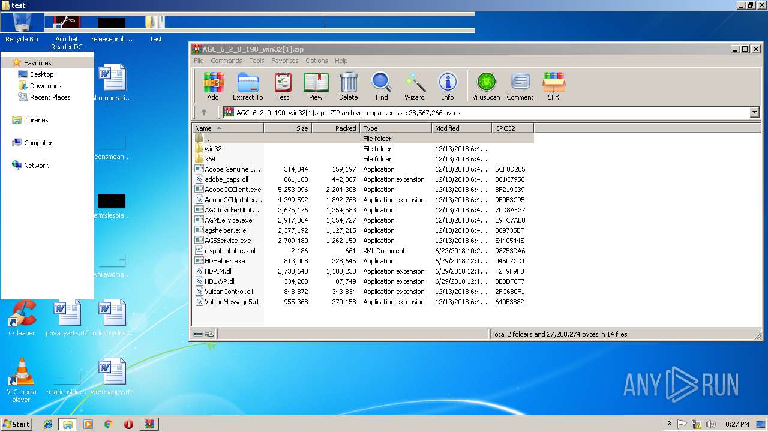Select the win32 folder in archive

[213, 149]
